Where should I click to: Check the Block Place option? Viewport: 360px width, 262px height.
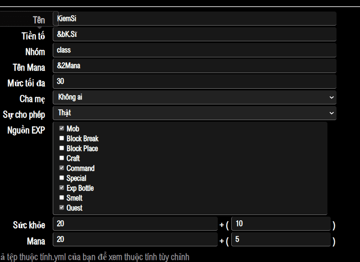click(x=62, y=149)
